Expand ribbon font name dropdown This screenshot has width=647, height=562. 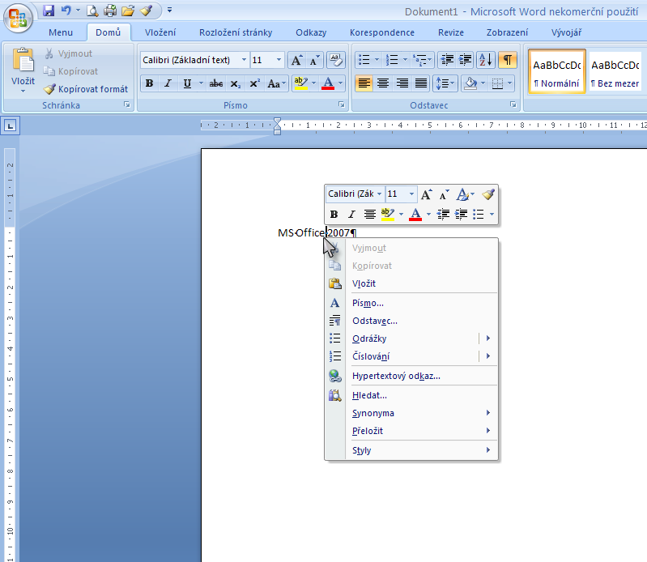[244, 60]
